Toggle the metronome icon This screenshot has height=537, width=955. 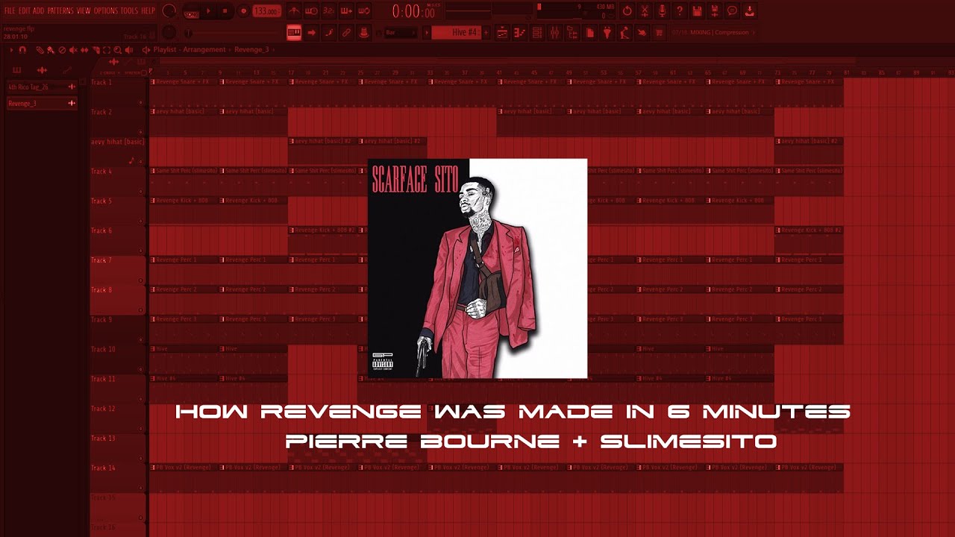coord(295,11)
